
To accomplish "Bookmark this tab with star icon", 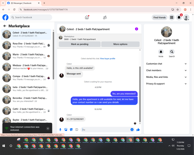I will 178,10.
